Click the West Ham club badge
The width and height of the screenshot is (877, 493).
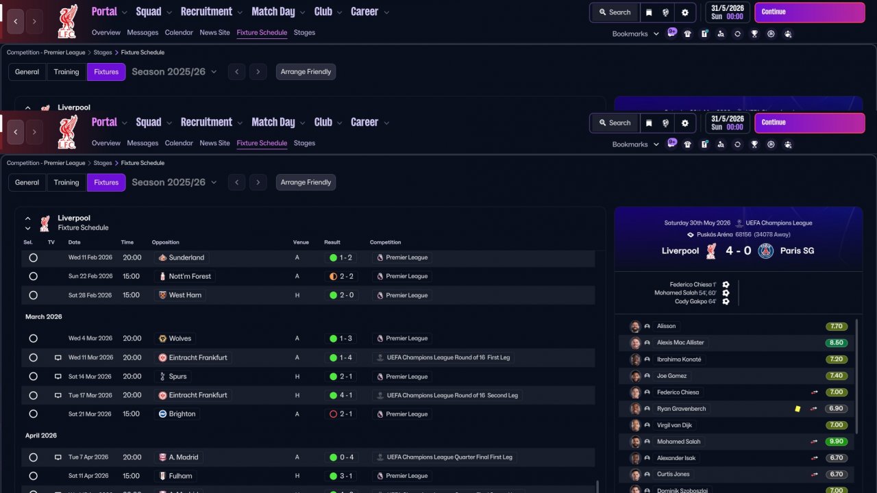click(x=162, y=295)
